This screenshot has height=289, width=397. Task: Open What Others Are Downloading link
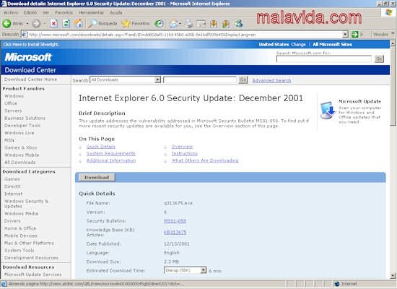pyautogui.click(x=205, y=160)
